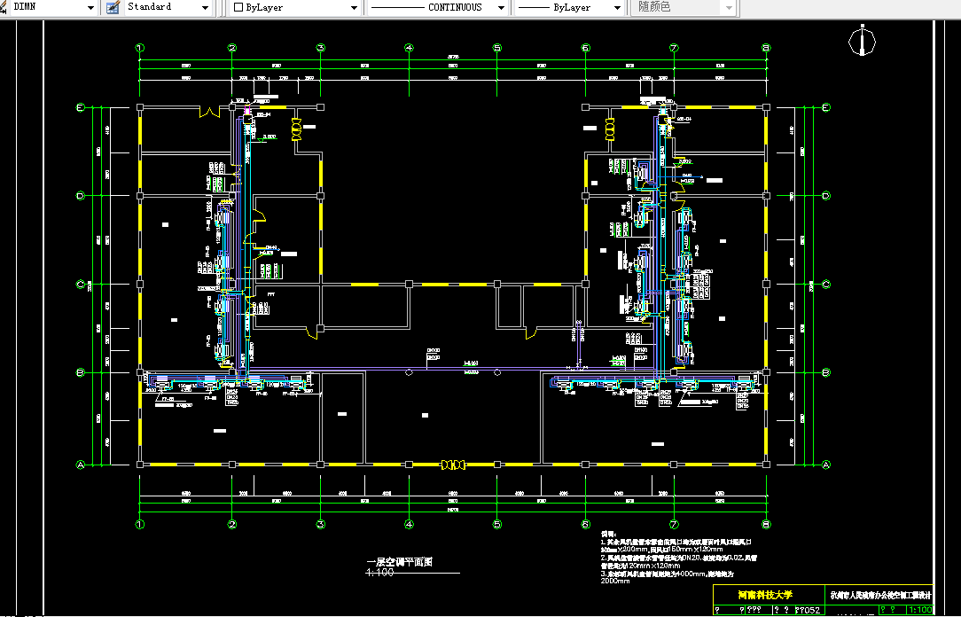961x617 pixels.
Task: Select axis bubble A on the left side
Action: pyautogui.click(x=80, y=465)
